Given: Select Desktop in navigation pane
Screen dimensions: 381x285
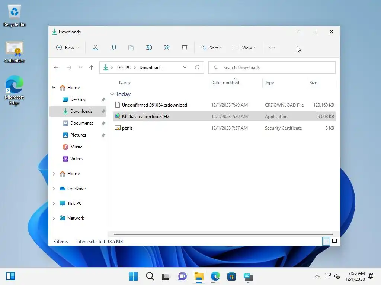Looking at the screenshot, I should tap(78, 99).
